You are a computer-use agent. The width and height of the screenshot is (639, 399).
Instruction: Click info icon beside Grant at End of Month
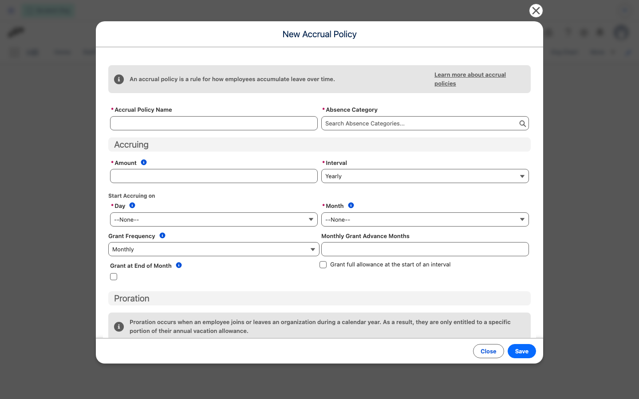tap(179, 265)
